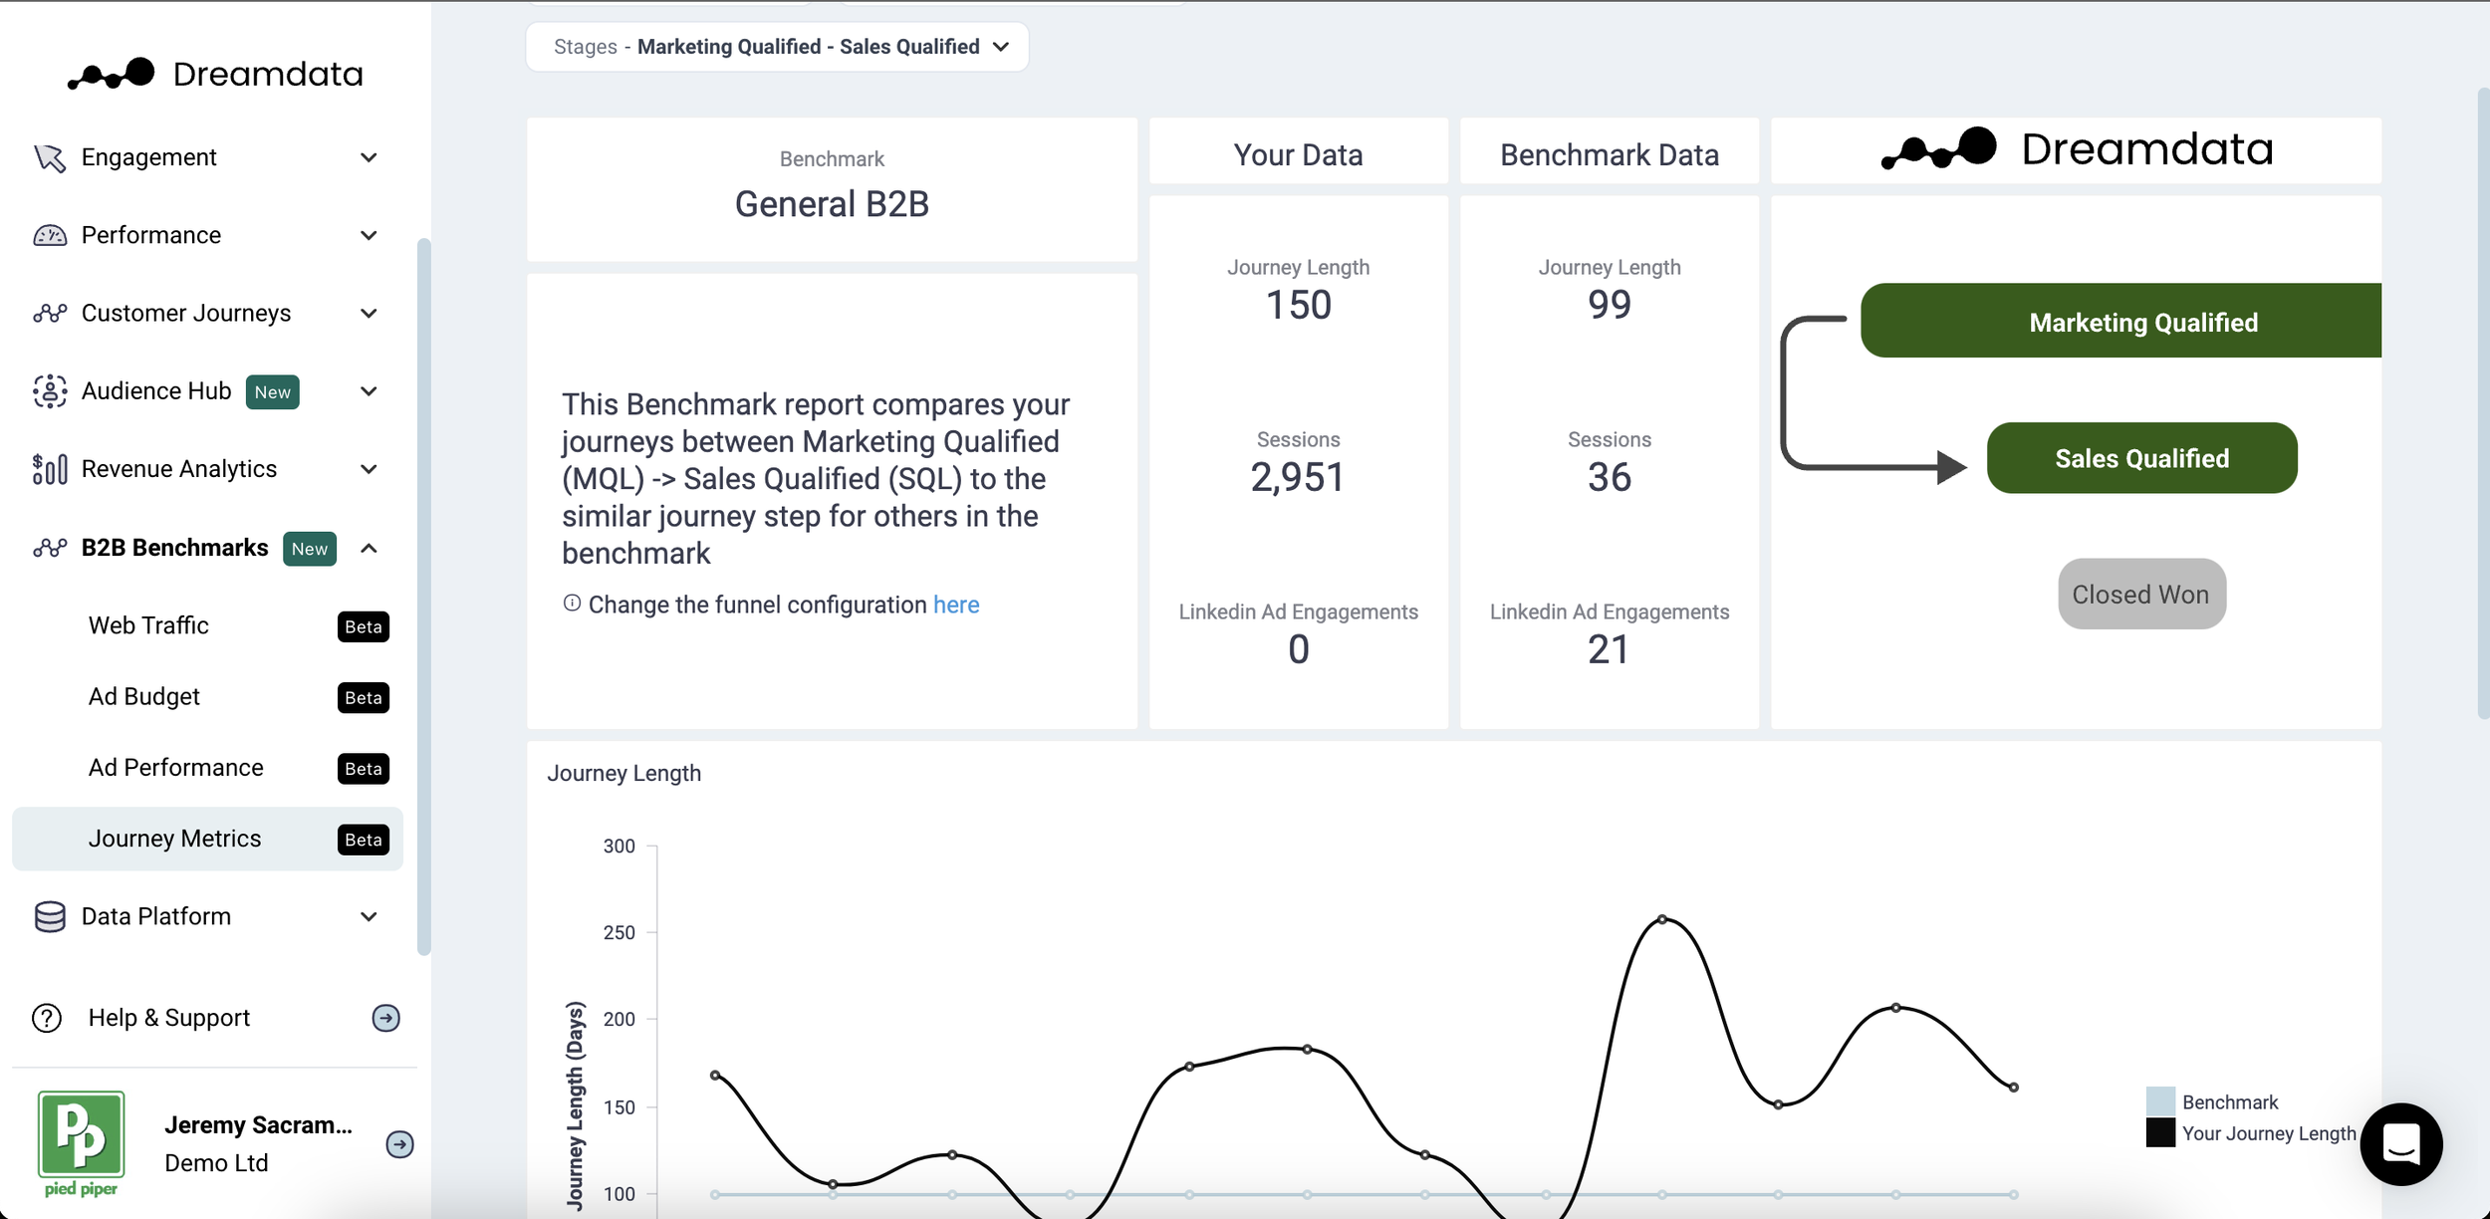The image size is (2490, 1219).
Task: Collapse the B2B Benchmarks section
Action: 370,548
